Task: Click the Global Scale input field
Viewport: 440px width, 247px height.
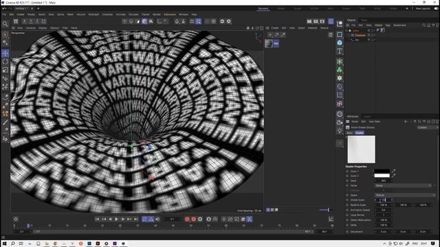Action: point(384,200)
